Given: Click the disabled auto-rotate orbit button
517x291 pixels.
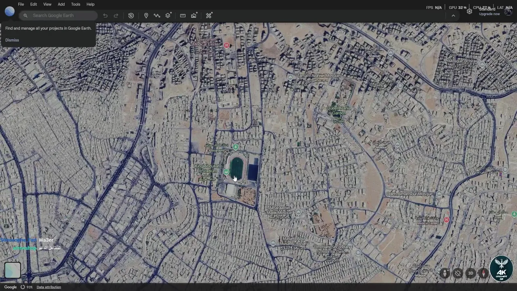Looking at the screenshot, I should (458, 273).
